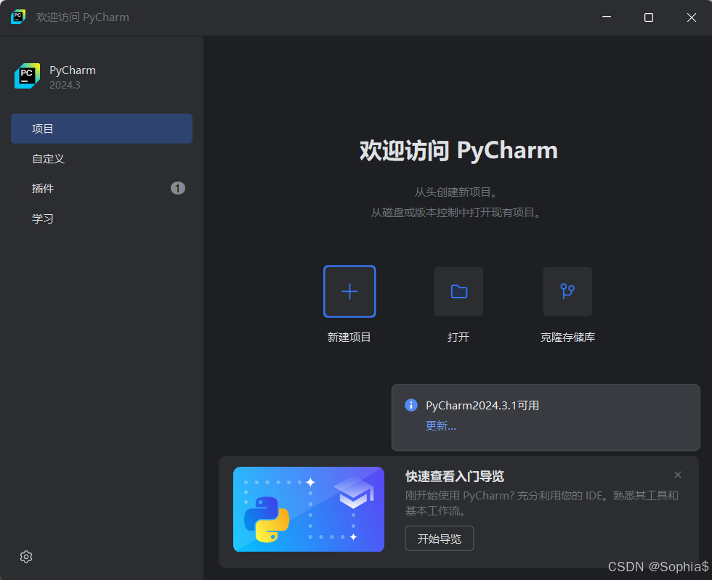Click the Python logo tour thumbnail

coord(308,509)
